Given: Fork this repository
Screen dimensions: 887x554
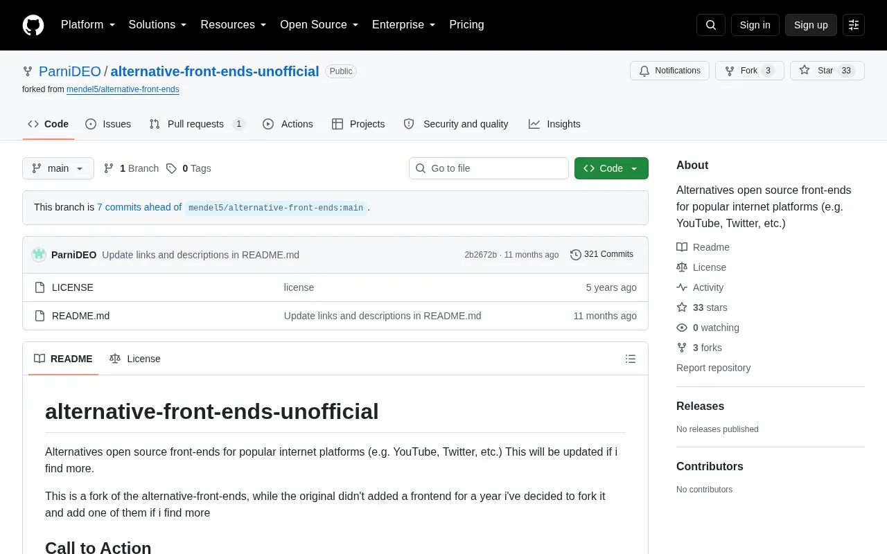Looking at the screenshot, I should pos(750,71).
